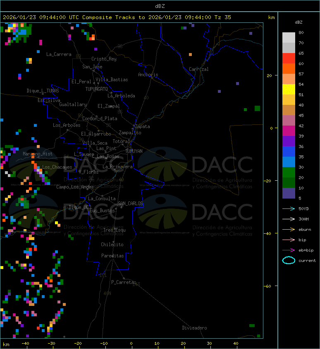This screenshot has width=320, height=349.
Task: Click the Zapata label
Action: 143,127
